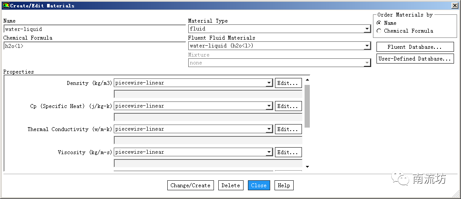Open the Fluent Database

coord(415,47)
